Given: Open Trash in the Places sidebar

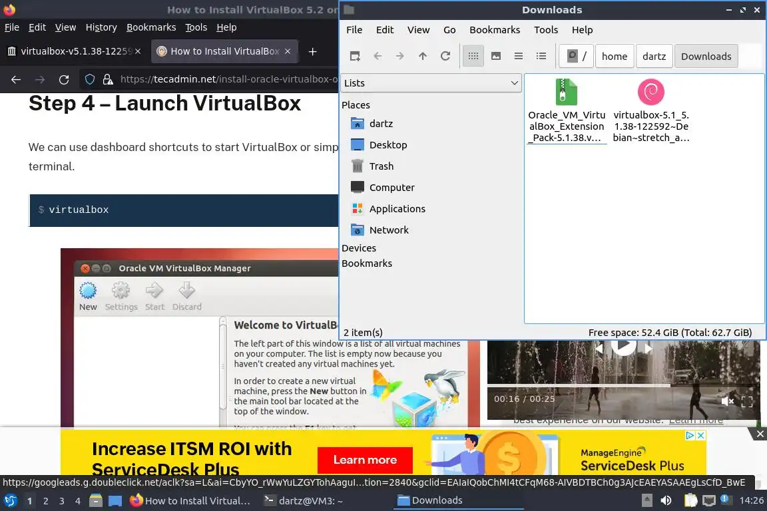Looking at the screenshot, I should tap(372, 166).
